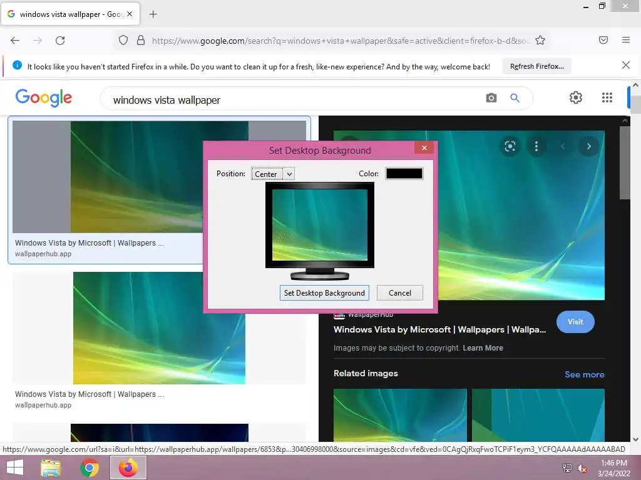Open the Firefox application menu
The width and height of the screenshot is (641, 480).
coord(626,40)
